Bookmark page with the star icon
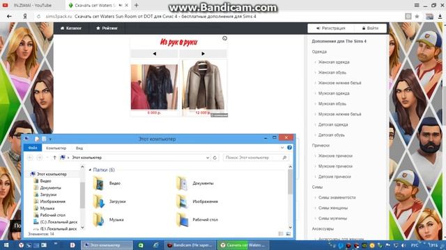The width and height of the screenshot is (446, 250). point(417,17)
